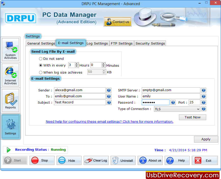This screenshot has width=221, height=179.
Task: Switch to FTP Settings tab
Action: (122, 43)
